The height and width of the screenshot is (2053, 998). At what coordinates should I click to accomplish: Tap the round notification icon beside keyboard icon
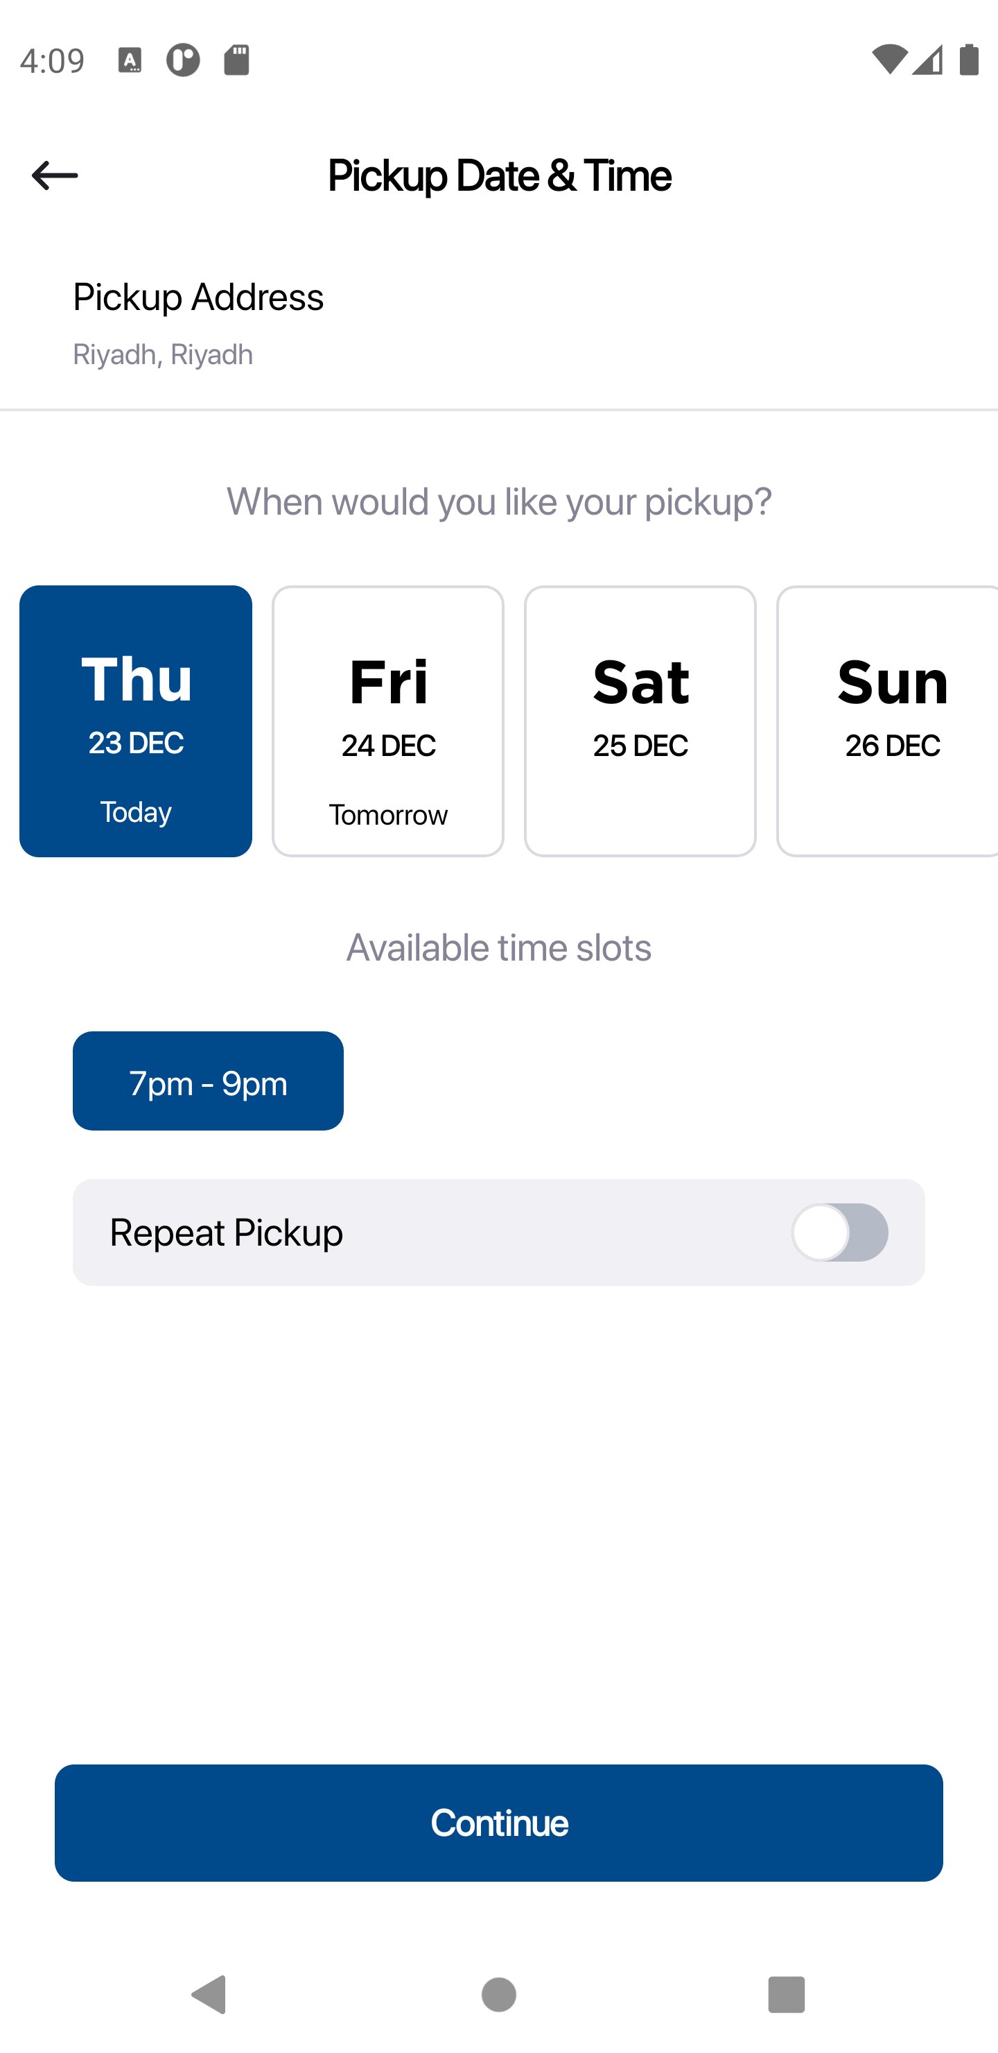pos(183,60)
